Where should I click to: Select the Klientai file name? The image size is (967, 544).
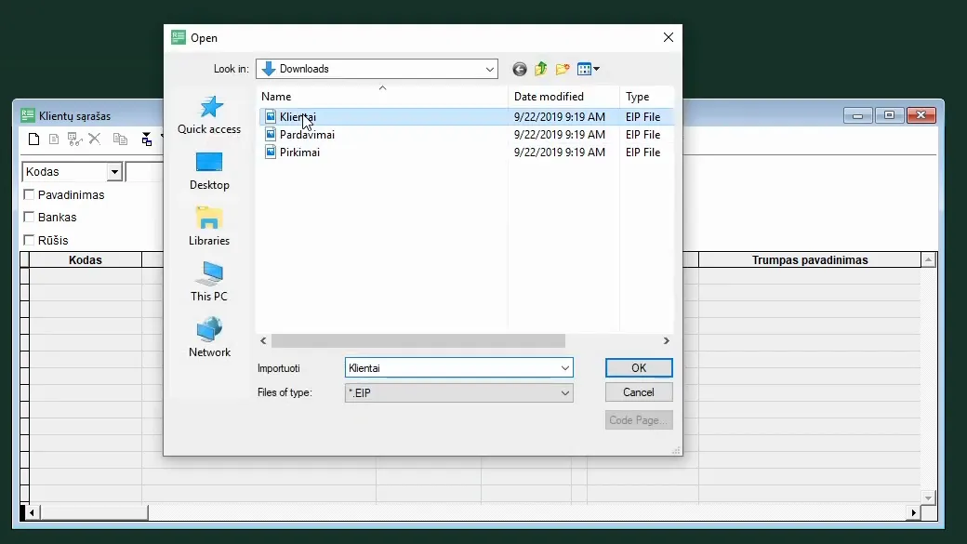[298, 116]
